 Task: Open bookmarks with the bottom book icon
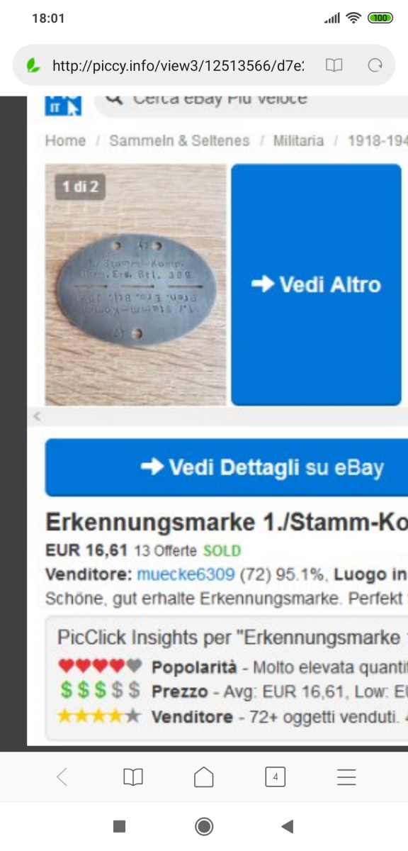coord(133,777)
